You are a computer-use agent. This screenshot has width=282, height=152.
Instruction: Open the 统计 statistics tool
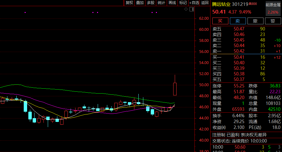161,3
